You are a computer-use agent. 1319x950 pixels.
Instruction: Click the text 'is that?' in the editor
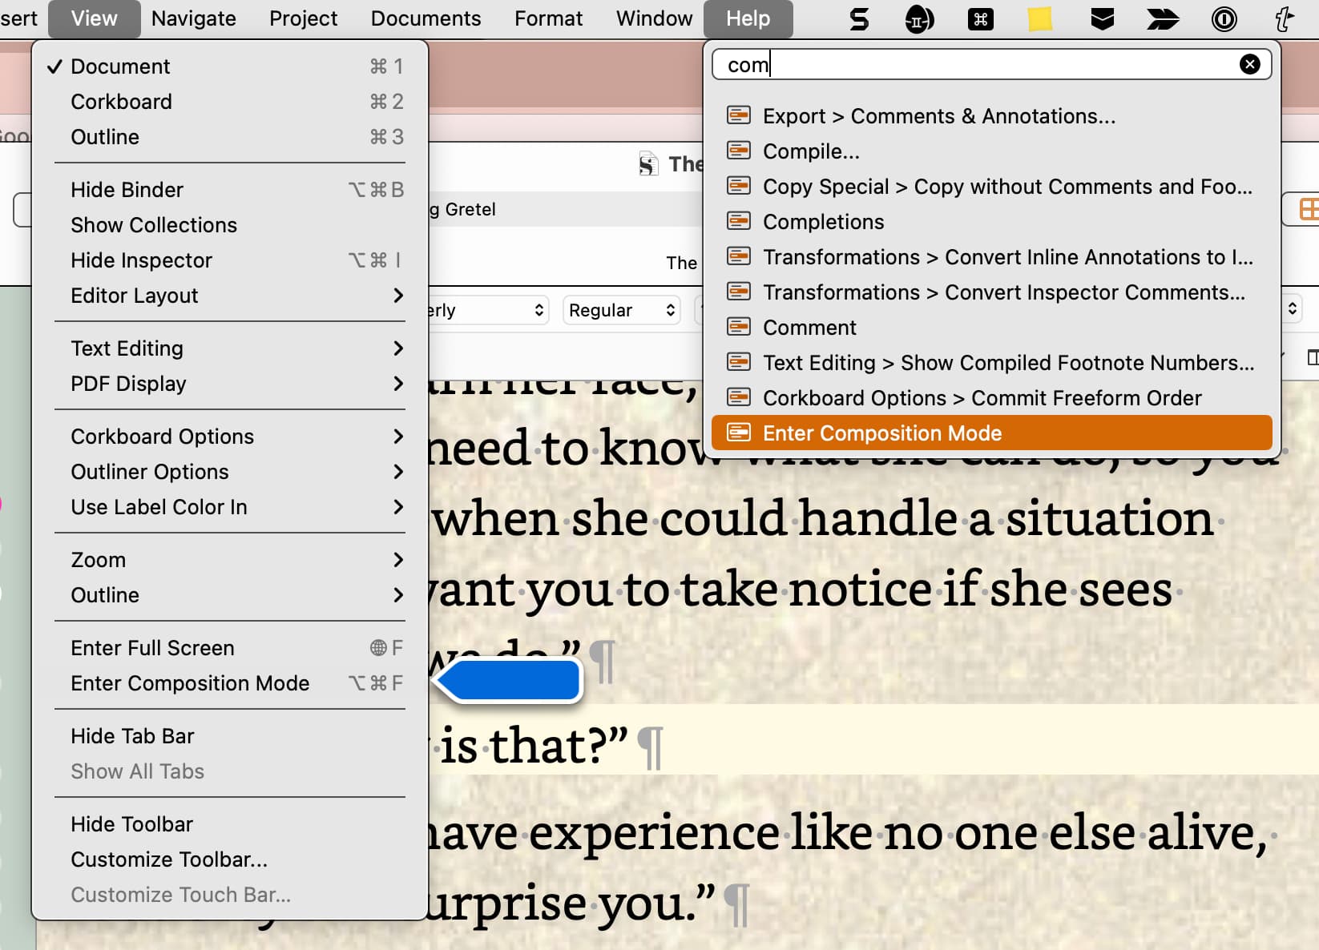pyautogui.click(x=534, y=747)
